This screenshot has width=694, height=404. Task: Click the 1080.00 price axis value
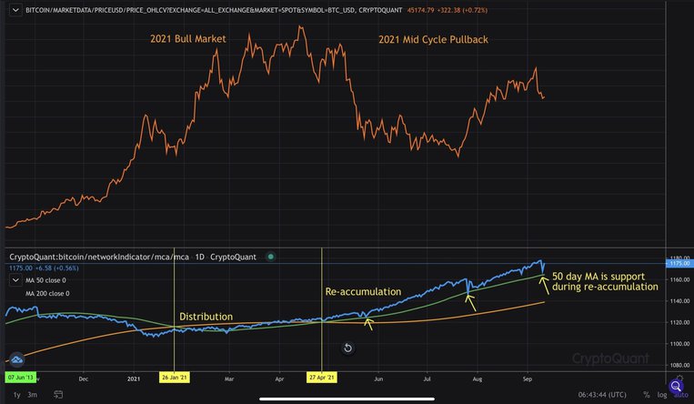[x=679, y=365]
